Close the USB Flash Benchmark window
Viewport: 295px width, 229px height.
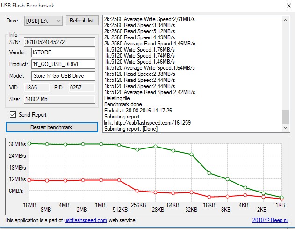286,6
